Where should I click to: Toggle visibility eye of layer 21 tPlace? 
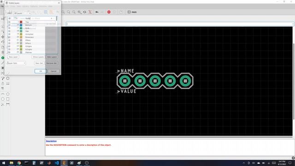tap(9, 40)
